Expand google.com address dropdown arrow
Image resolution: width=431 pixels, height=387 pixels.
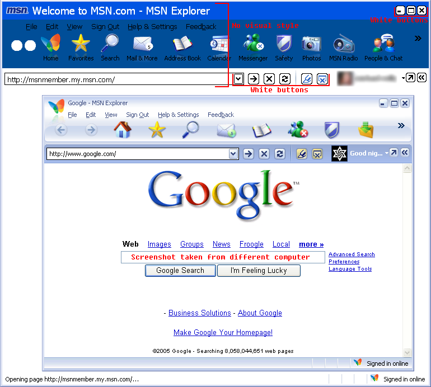233,154
